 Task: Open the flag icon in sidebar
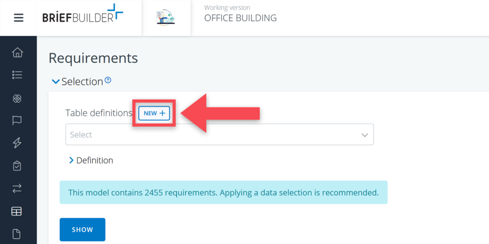pos(18,121)
